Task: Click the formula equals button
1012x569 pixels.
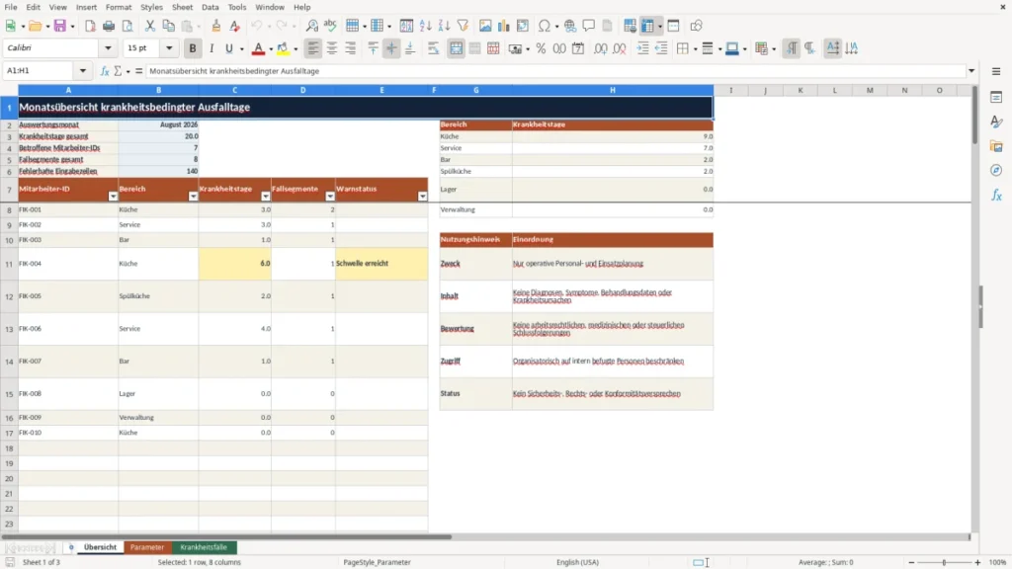Action: tap(138, 71)
